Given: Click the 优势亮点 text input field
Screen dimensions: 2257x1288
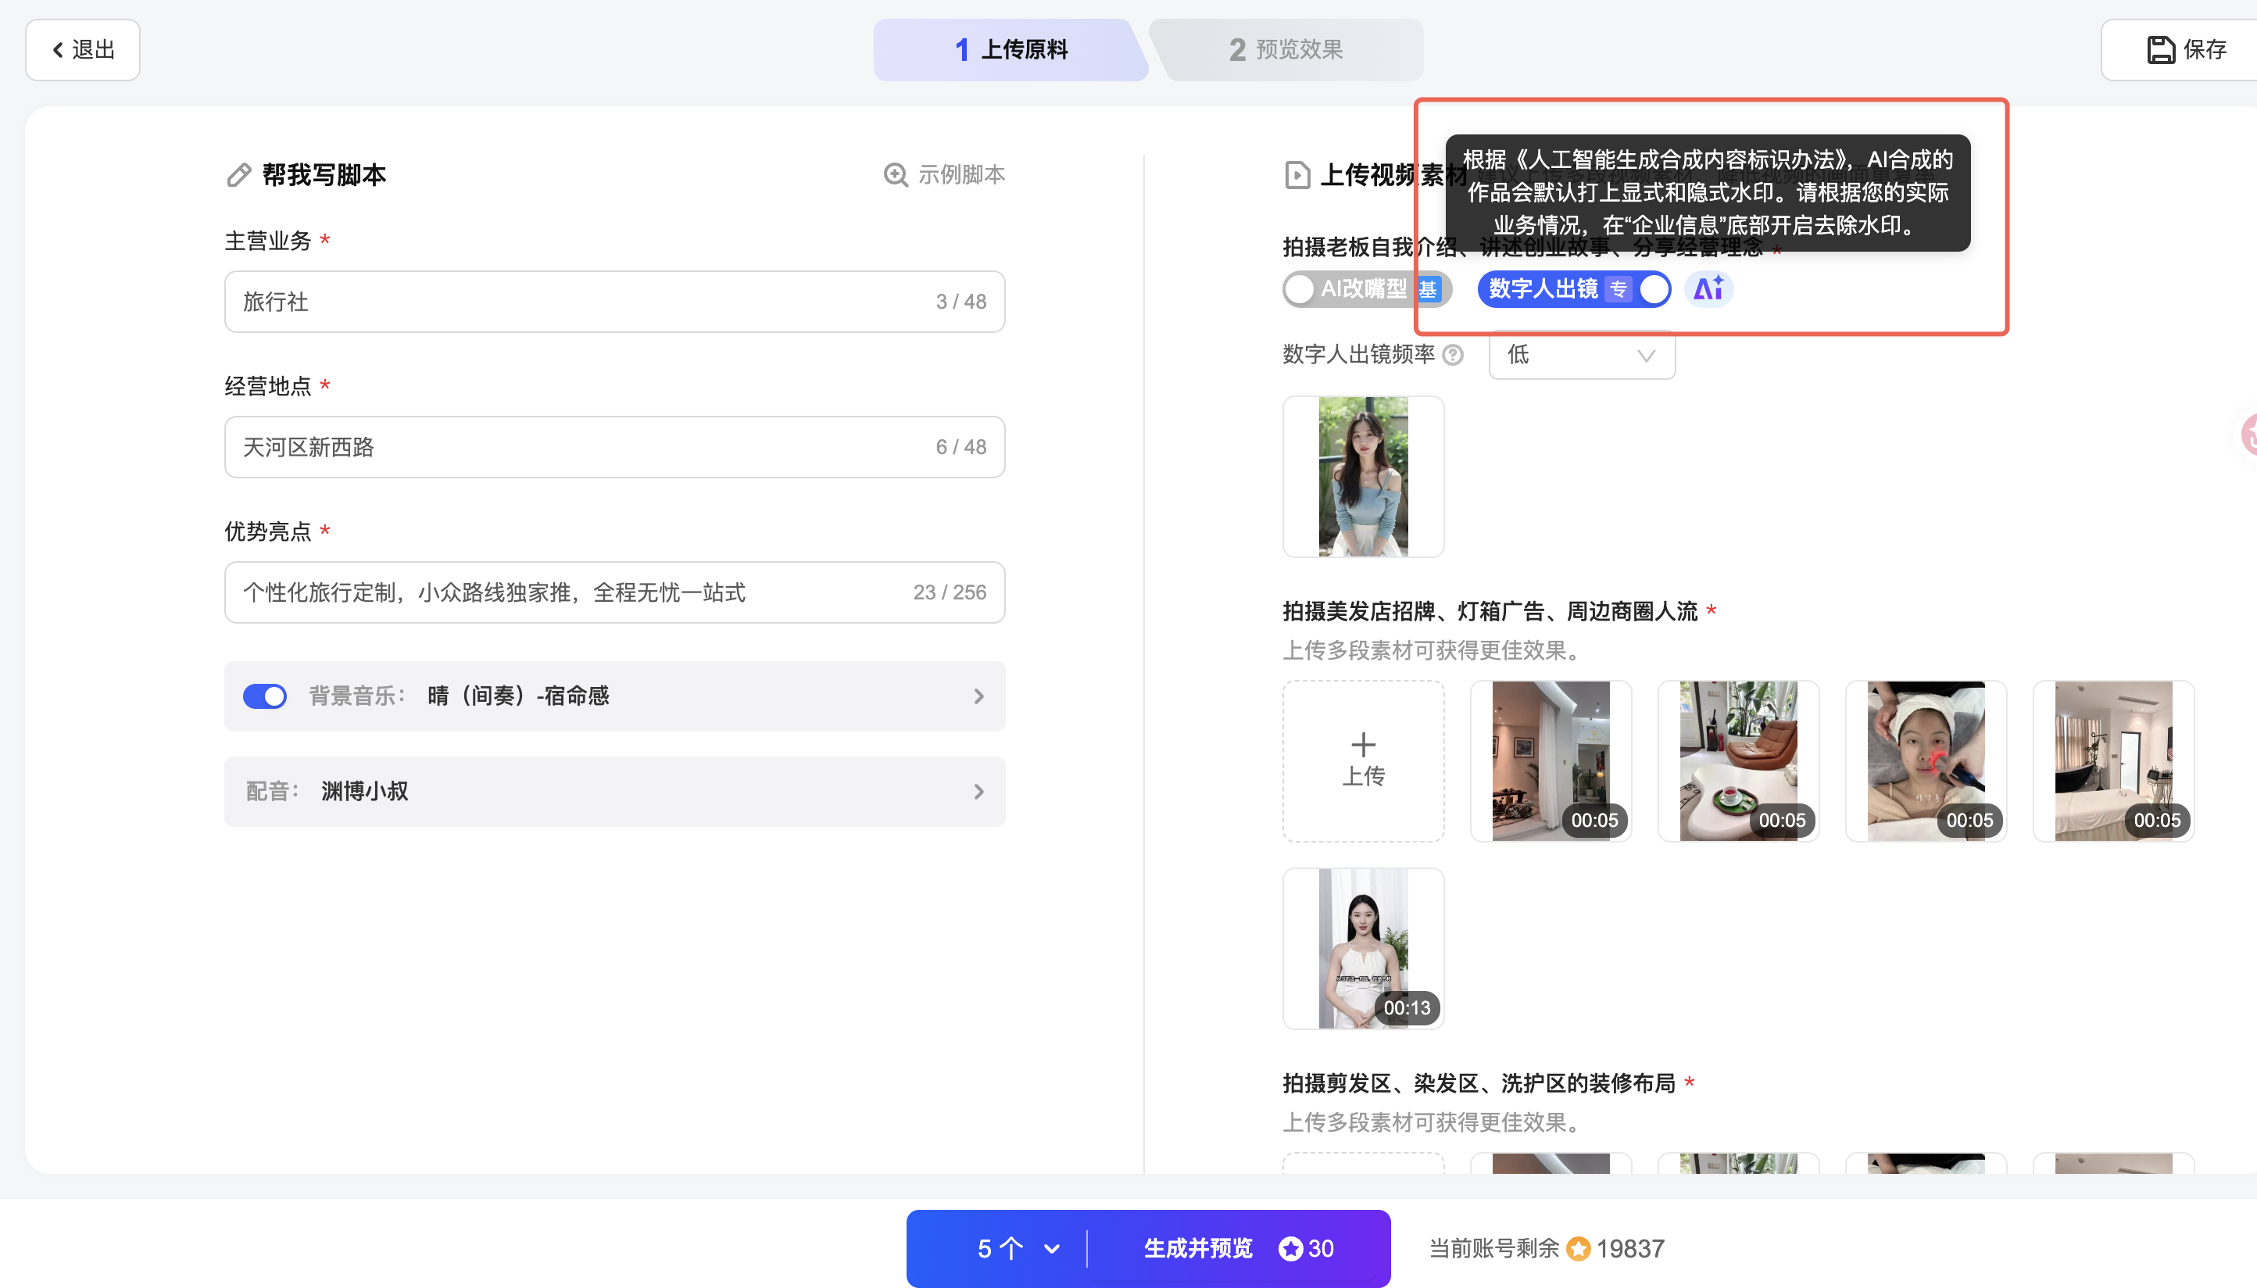Looking at the screenshot, I should 566,592.
